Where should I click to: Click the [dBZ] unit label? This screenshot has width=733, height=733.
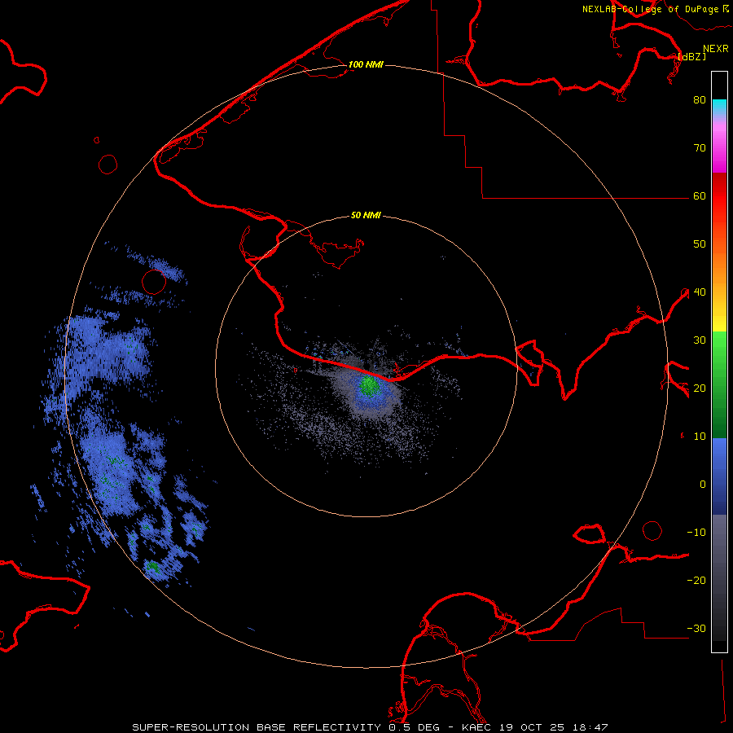coord(691,56)
